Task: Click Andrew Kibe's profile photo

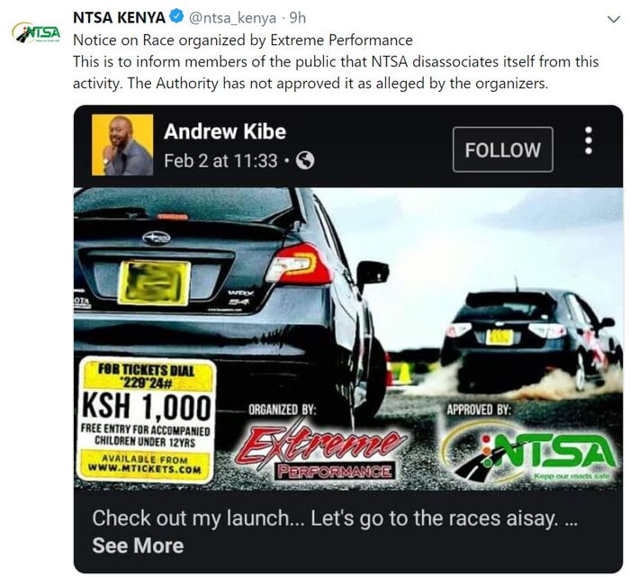Action: 122,145
